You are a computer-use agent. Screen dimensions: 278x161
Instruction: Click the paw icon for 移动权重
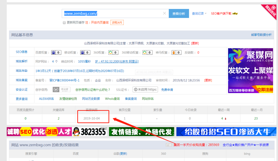coord(82,52)
